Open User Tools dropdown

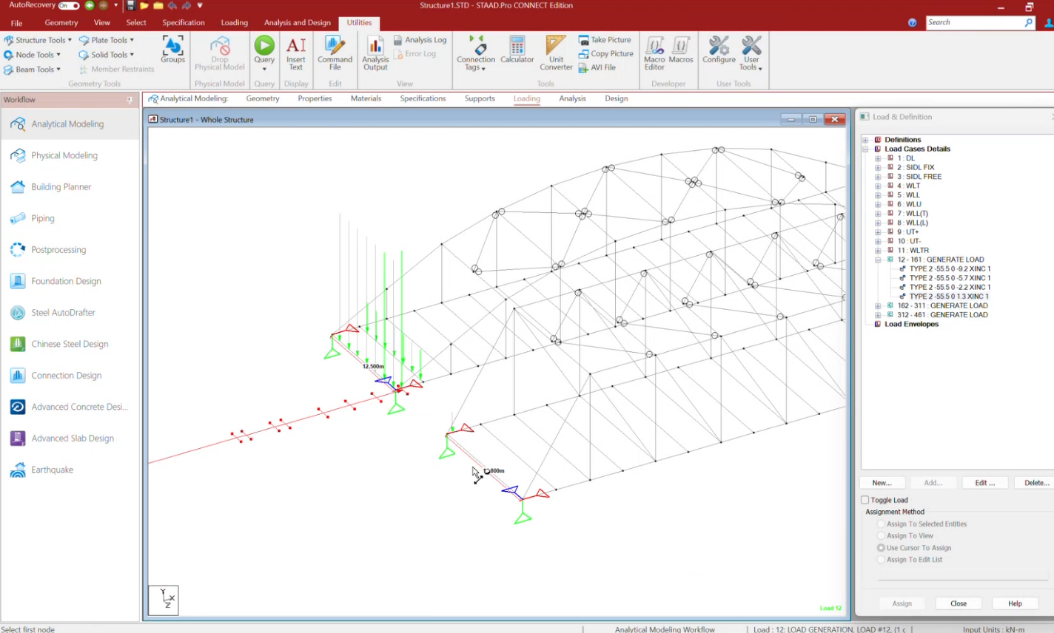(x=751, y=53)
